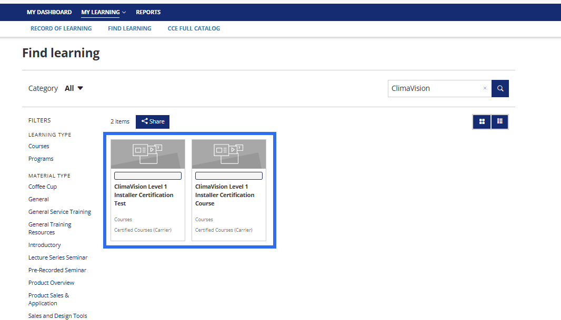Image resolution: width=561 pixels, height=320 pixels.
Task: Filter by Programs learning type
Action: 41,159
